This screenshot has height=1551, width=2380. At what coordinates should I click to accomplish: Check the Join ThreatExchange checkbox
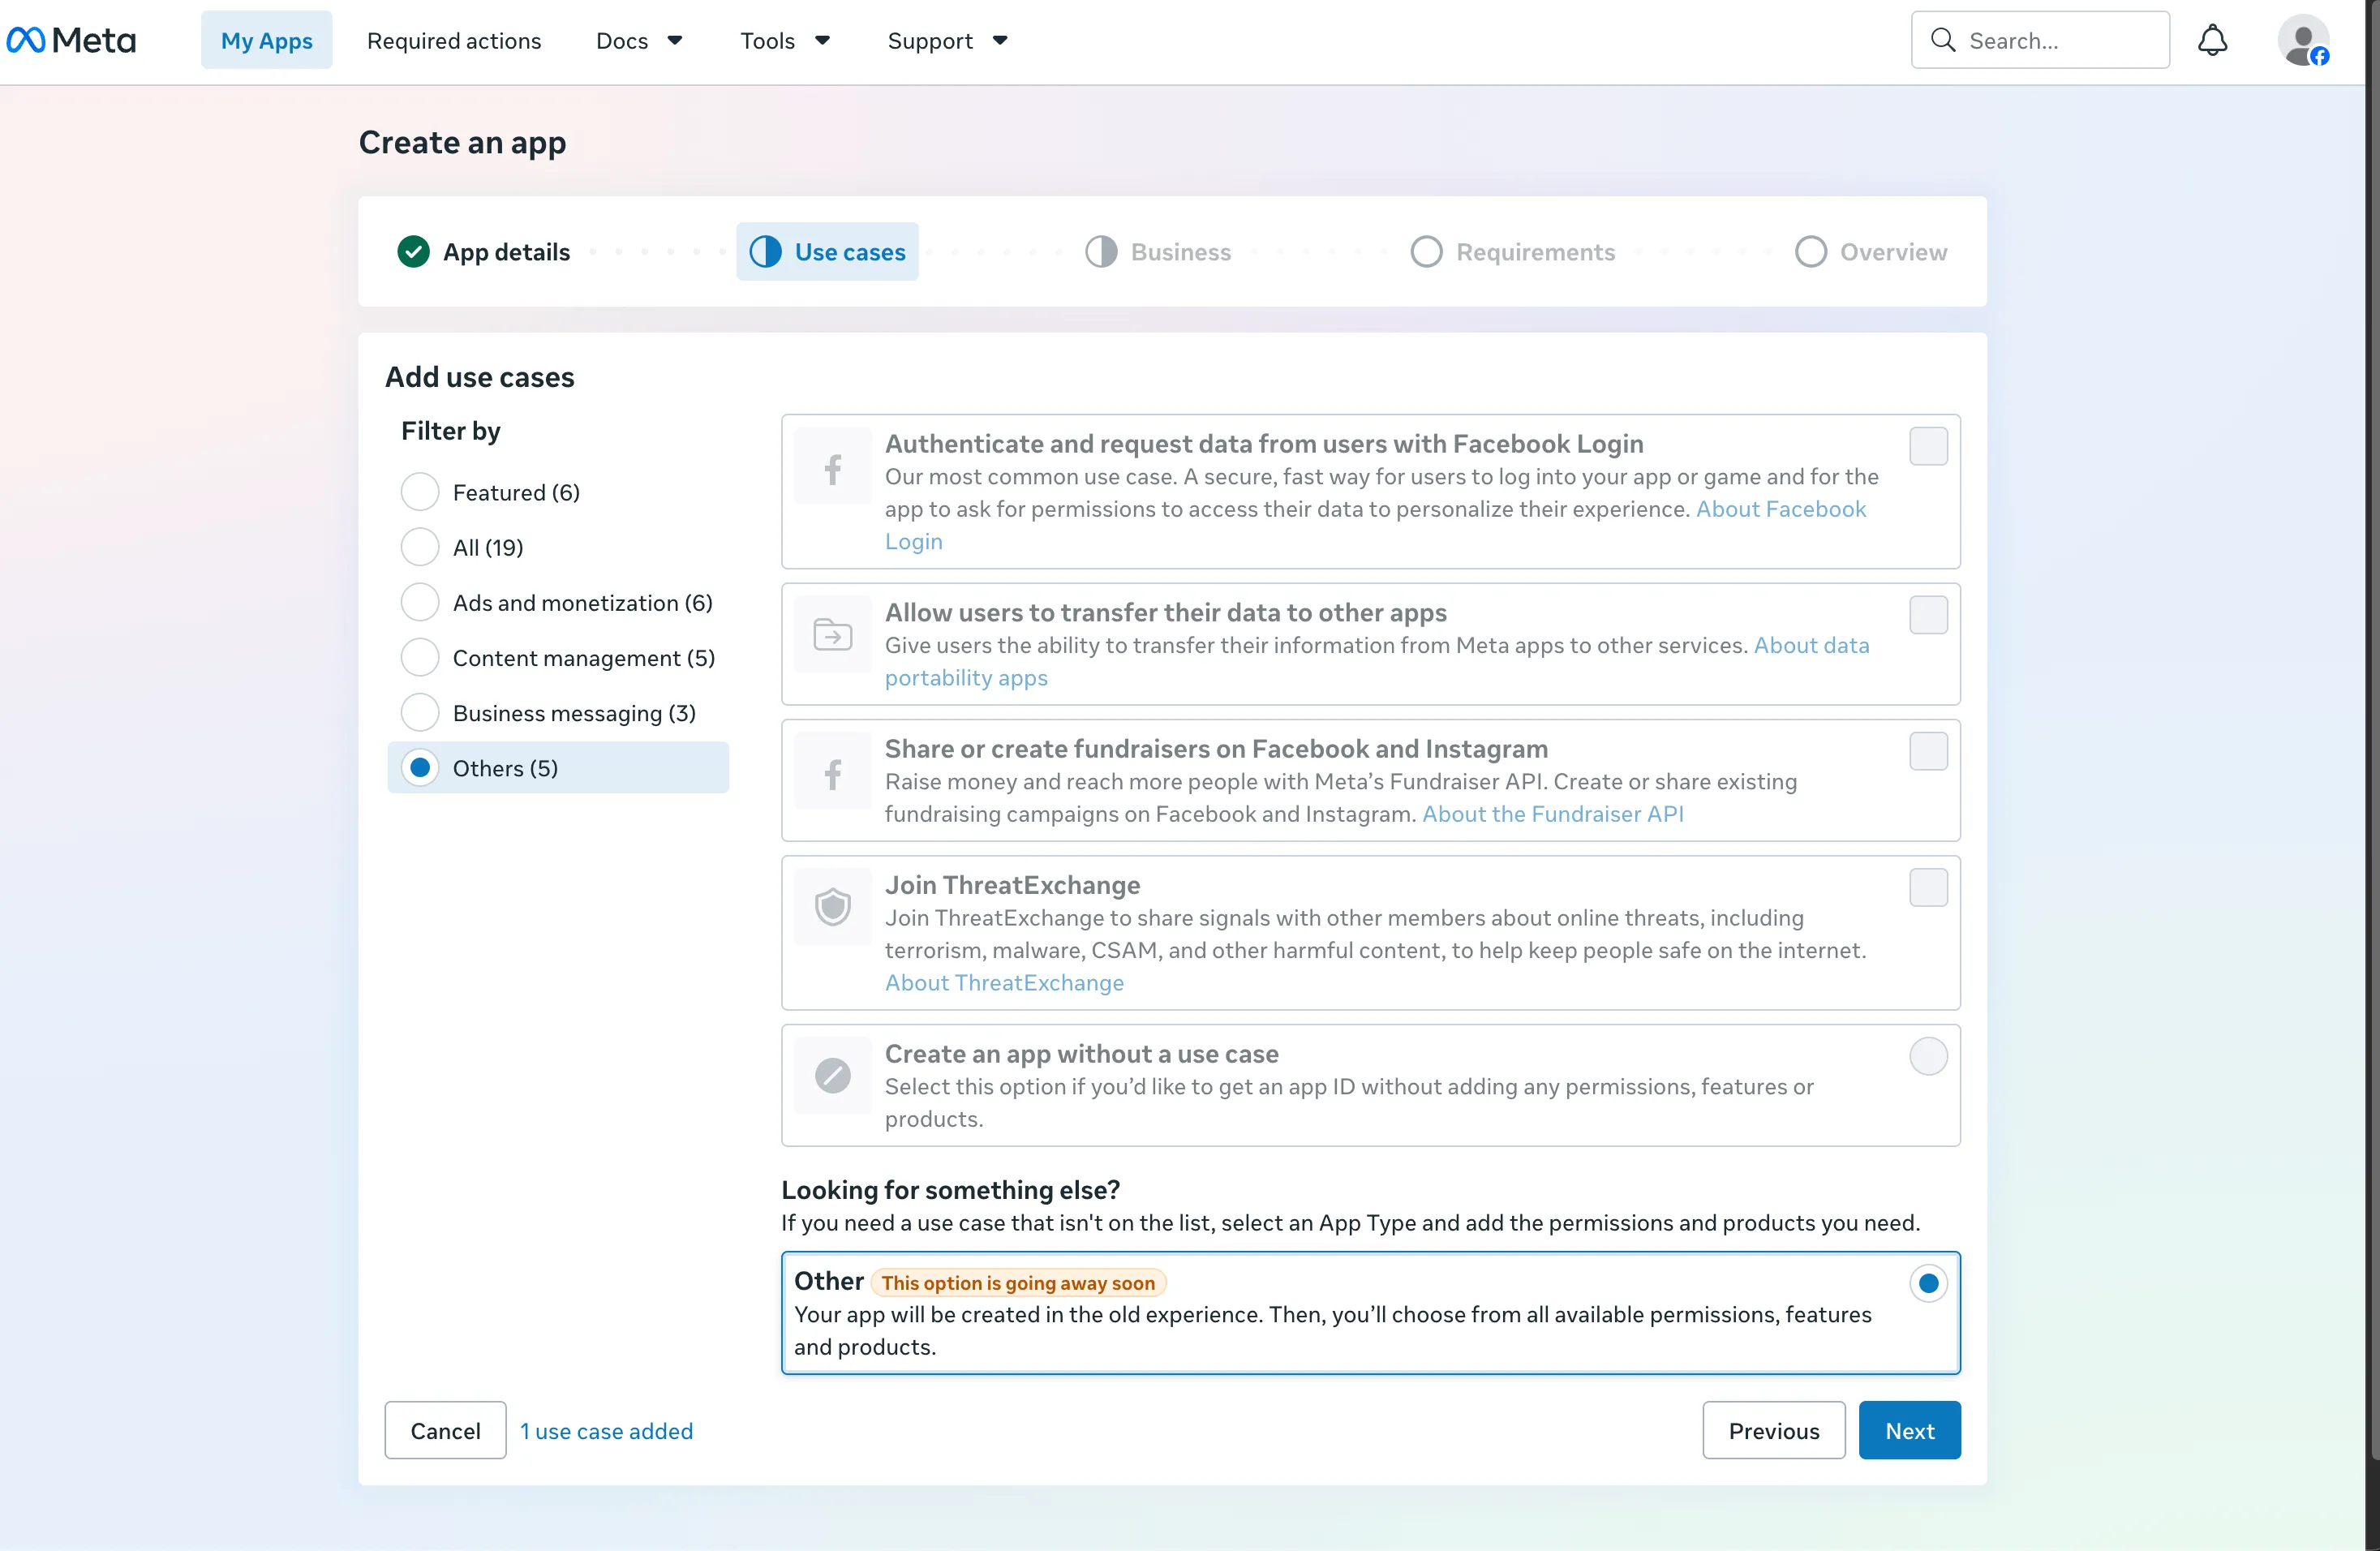click(1928, 887)
